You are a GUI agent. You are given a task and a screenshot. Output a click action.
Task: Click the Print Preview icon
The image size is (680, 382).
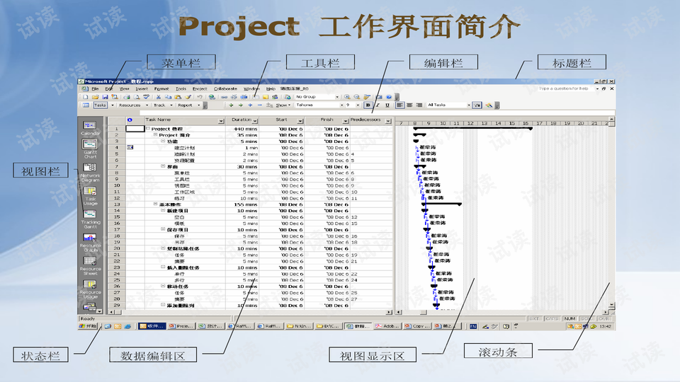coord(137,97)
